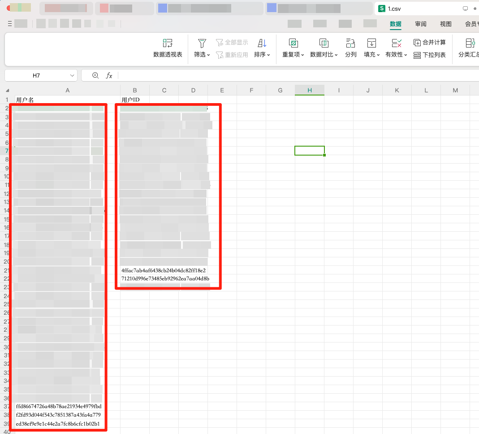Click into the formula bar input
Screen dimensions: 479x434
pos(298,75)
